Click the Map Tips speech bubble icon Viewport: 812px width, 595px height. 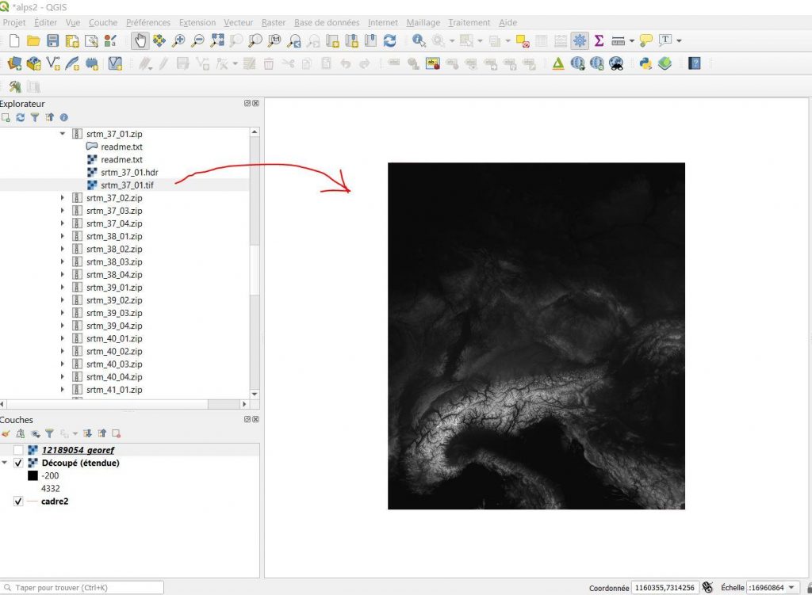(x=645, y=40)
